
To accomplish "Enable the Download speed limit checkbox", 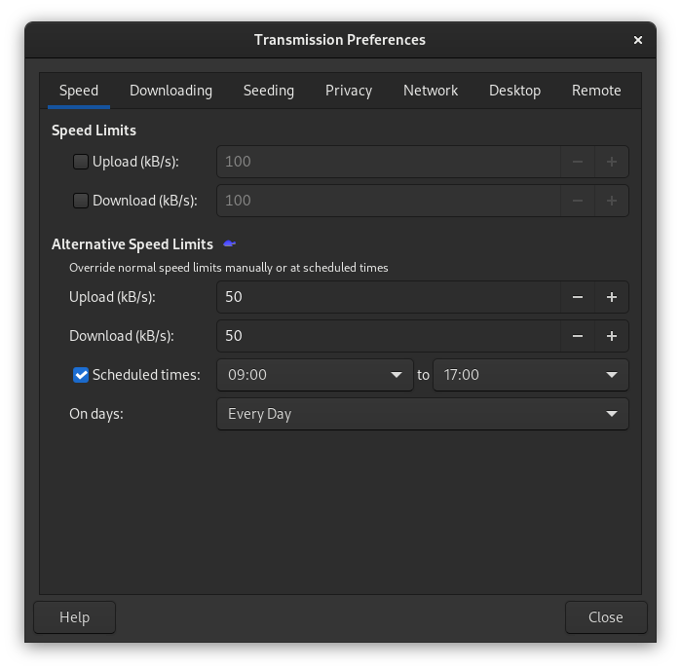I will point(81,201).
